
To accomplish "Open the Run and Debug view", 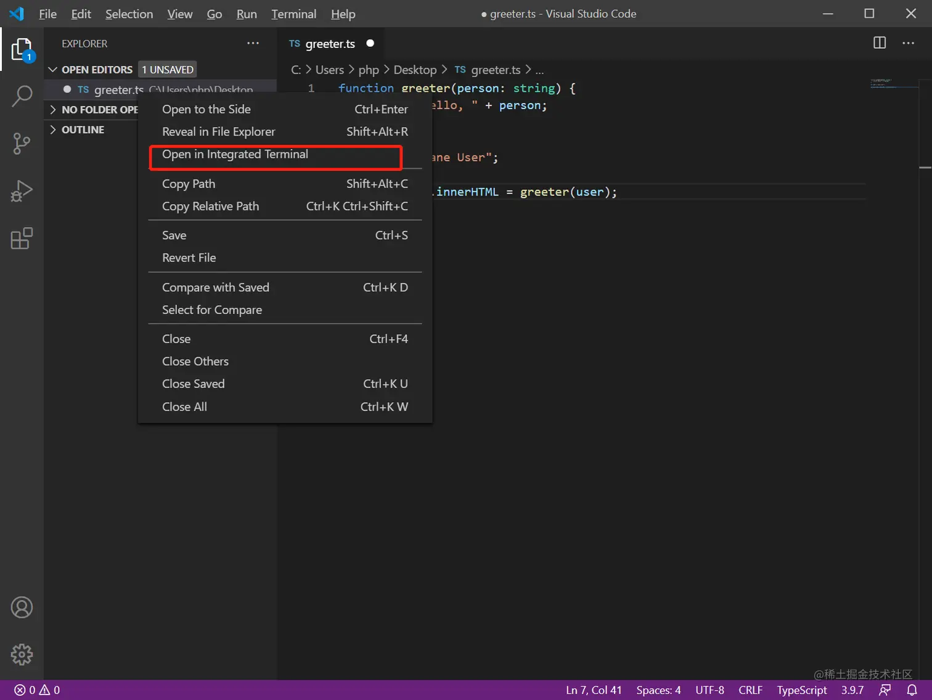I will pyautogui.click(x=22, y=191).
